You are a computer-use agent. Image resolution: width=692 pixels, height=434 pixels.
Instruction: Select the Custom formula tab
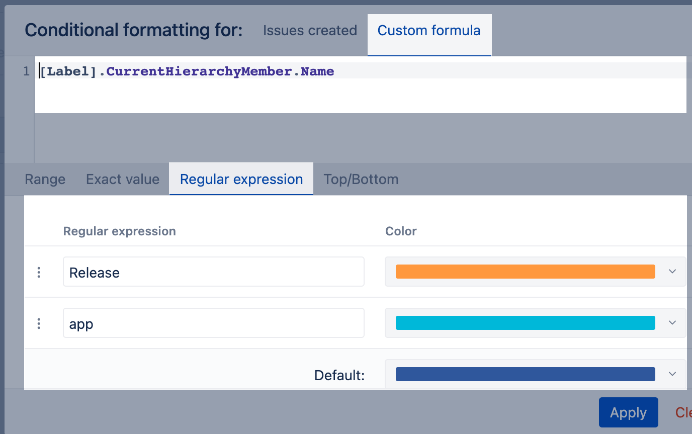(429, 31)
